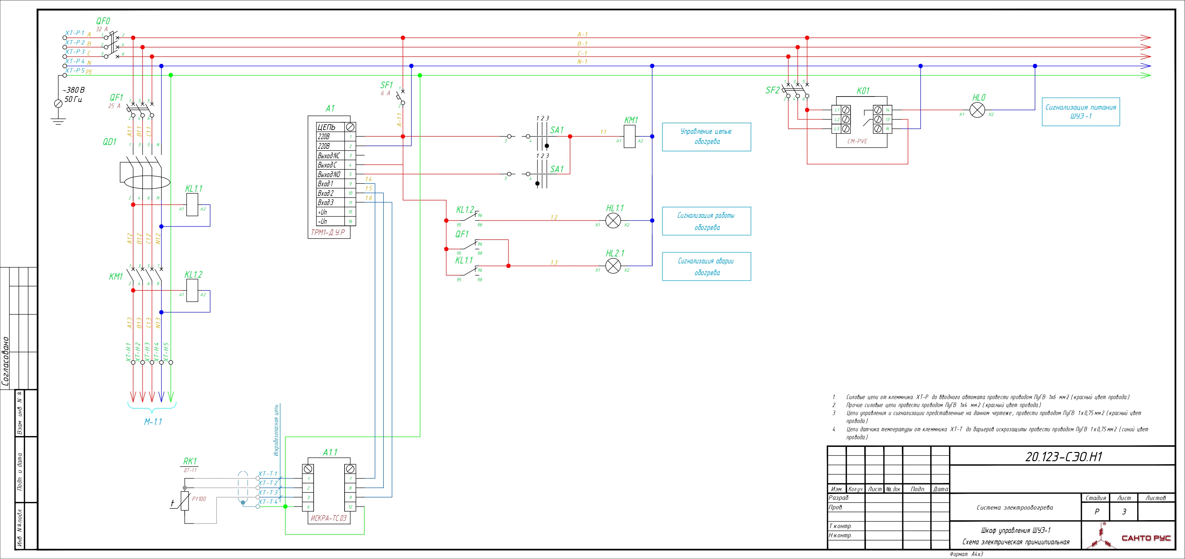Select the KM1 contactor coil symbol
Screen dimensions: 1185x559
[630, 137]
